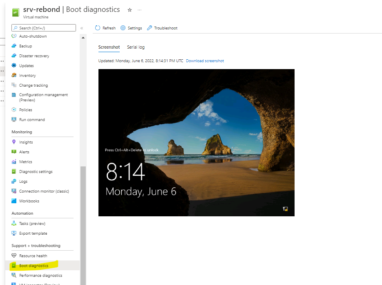Click the Policies icon
382x285 pixels.
pos(14,110)
